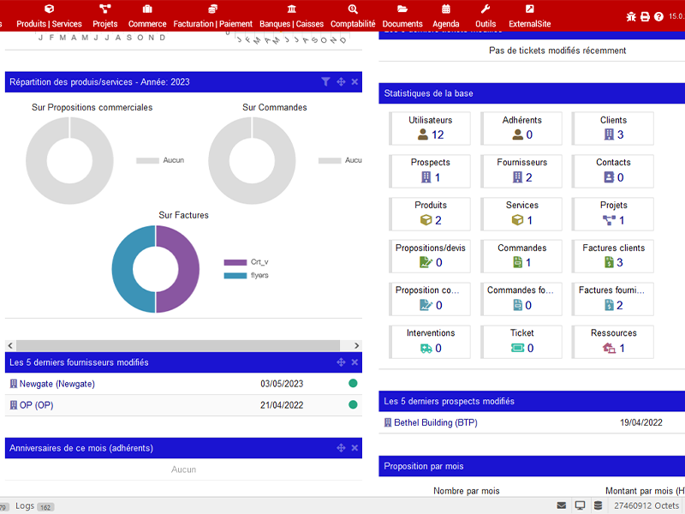Open the Bethel Building (BTP) prospect link
The height and width of the screenshot is (514, 685).
coord(435,422)
